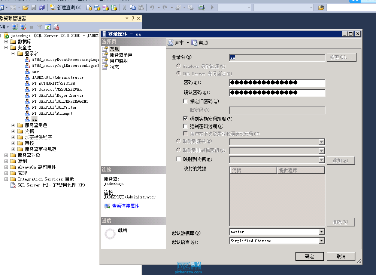Enable the 强制密码过期 checkbox
376x275 pixels.
[185, 126]
